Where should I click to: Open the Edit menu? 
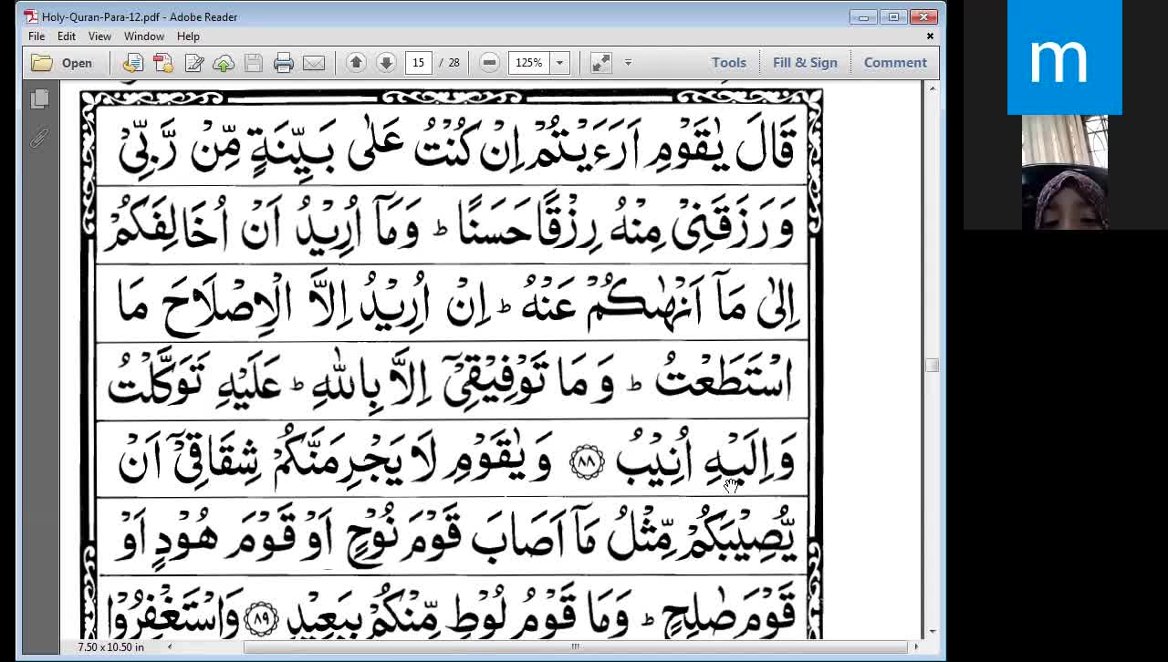click(67, 36)
